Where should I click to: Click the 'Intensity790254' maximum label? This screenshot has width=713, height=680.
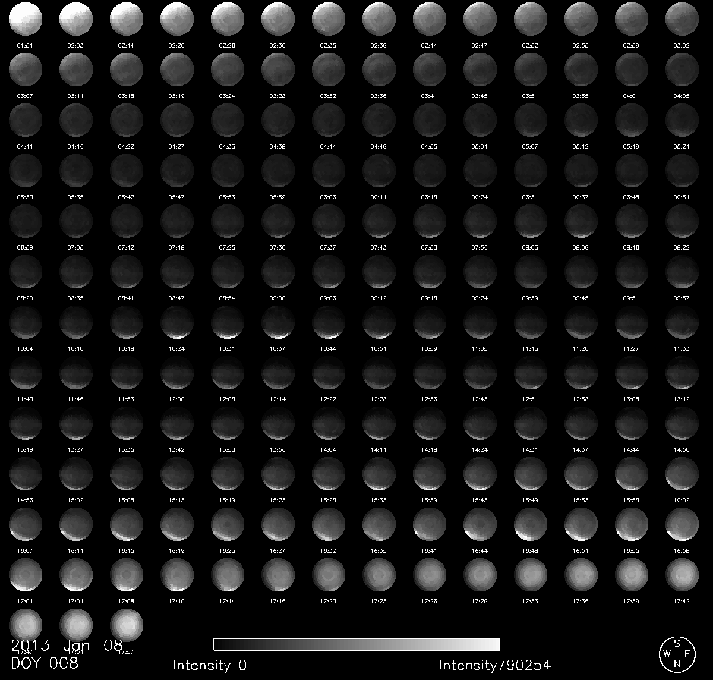coord(495,666)
